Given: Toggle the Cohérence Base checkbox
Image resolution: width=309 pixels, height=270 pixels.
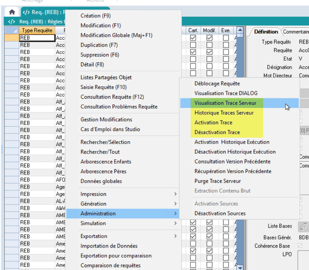Looking at the screenshot, I should click(300, 246).
